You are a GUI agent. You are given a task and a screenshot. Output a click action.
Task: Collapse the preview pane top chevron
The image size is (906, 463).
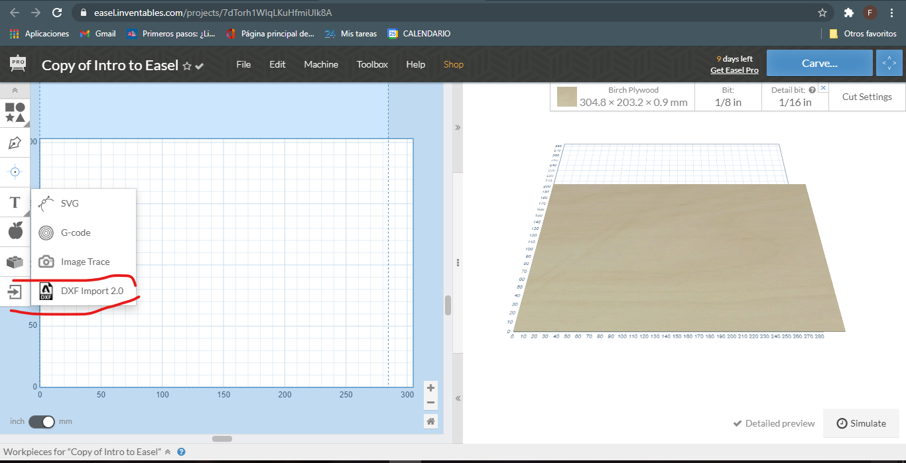click(x=458, y=127)
